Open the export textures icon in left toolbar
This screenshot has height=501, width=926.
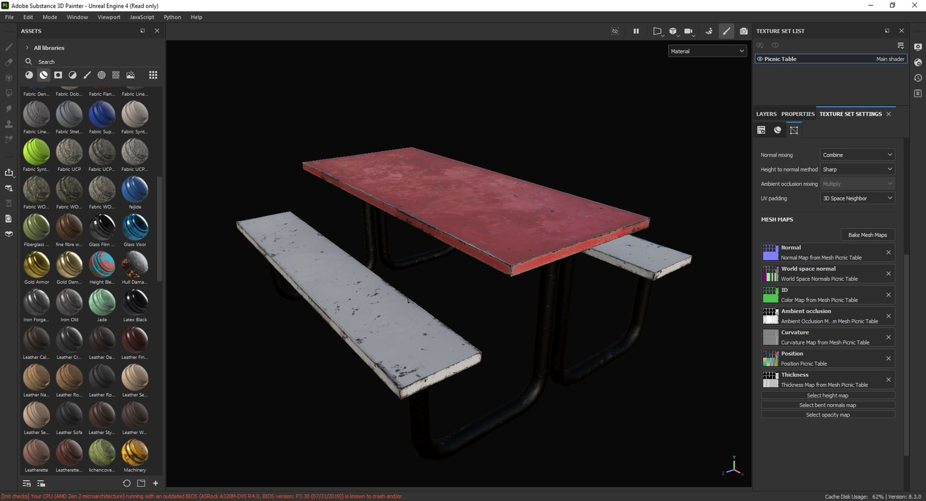pyautogui.click(x=9, y=172)
